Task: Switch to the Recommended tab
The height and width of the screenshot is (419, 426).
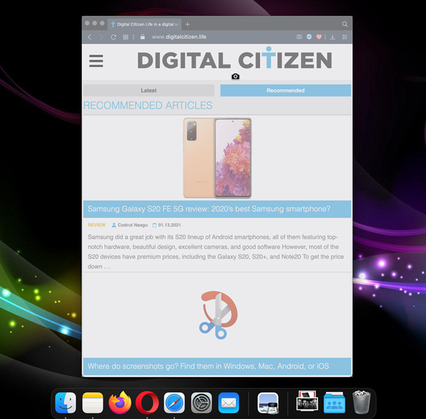Action: click(x=285, y=90)
